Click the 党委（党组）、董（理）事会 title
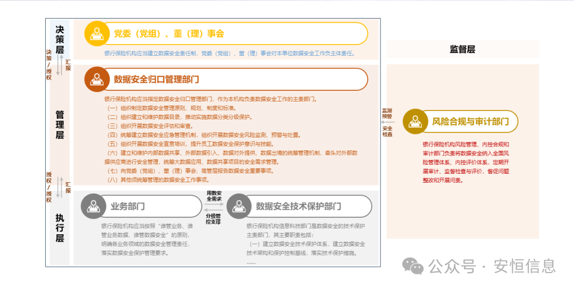574x289 pixels. click(x=168, y=33)
